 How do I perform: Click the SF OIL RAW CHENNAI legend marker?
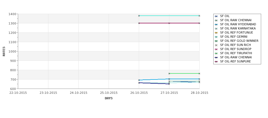[x=216, y=21]
